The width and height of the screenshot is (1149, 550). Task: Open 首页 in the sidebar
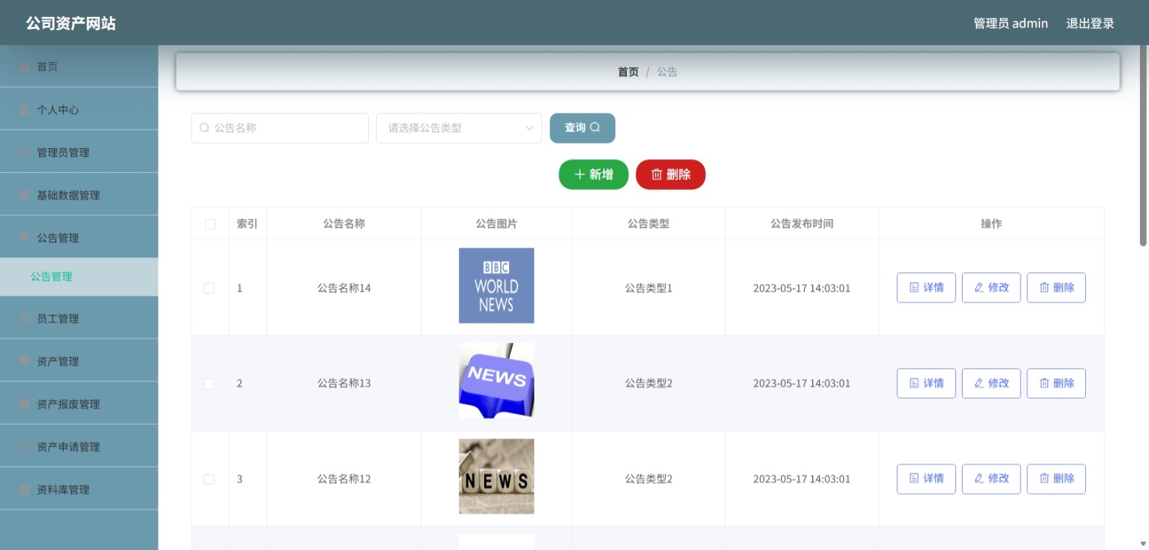[79, 66]
